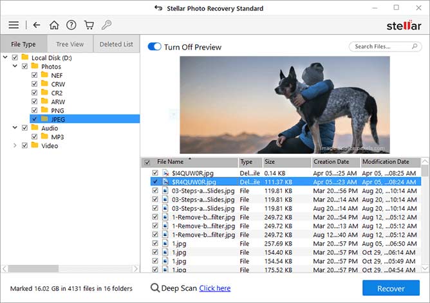This screenshot has width=430, height=303.
Task: Open the Deep Scan Click here link
Action: pos(215,288)
